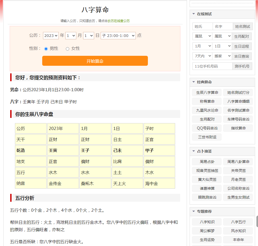This screenshot has width=258, height=246.
Task: Click the page vertical scrollbar thumb
Action: click(x=257, y=221)
